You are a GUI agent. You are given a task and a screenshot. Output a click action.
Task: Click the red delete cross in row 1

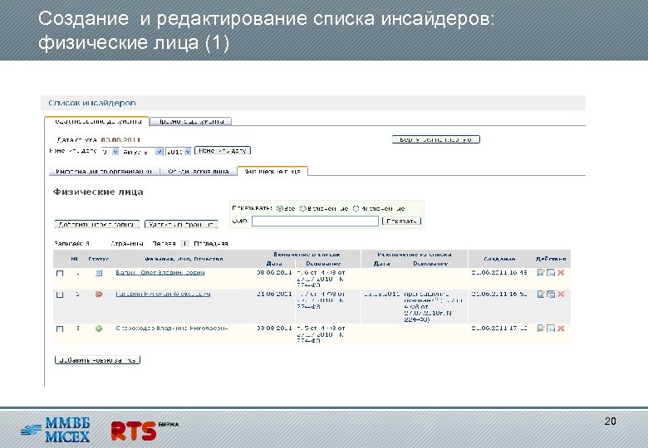coord(561,272)
